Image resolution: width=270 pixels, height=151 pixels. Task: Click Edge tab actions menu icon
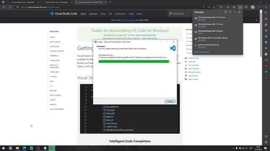tap(3, 2)
